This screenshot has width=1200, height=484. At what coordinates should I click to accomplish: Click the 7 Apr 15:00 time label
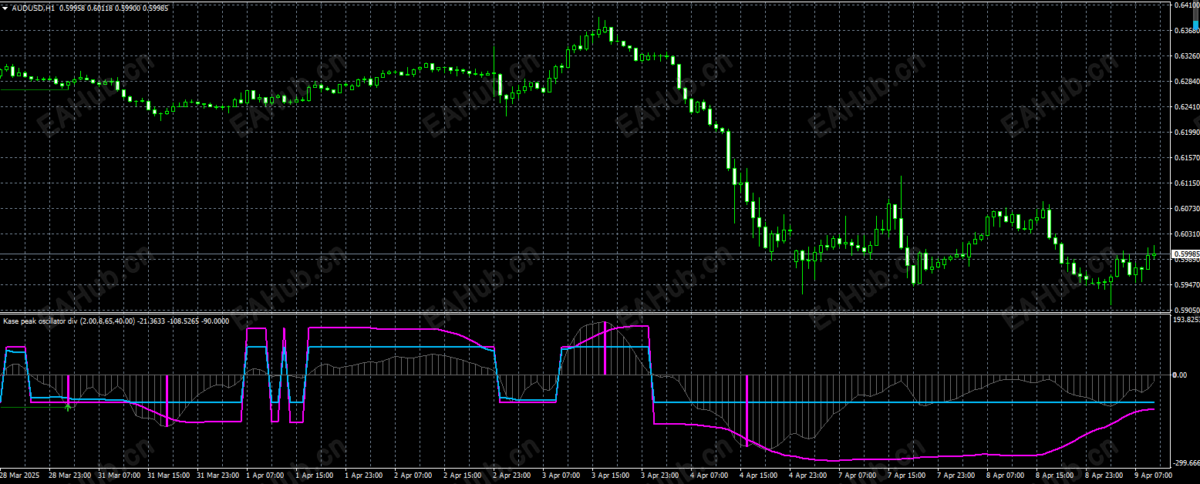click(907, 476)
